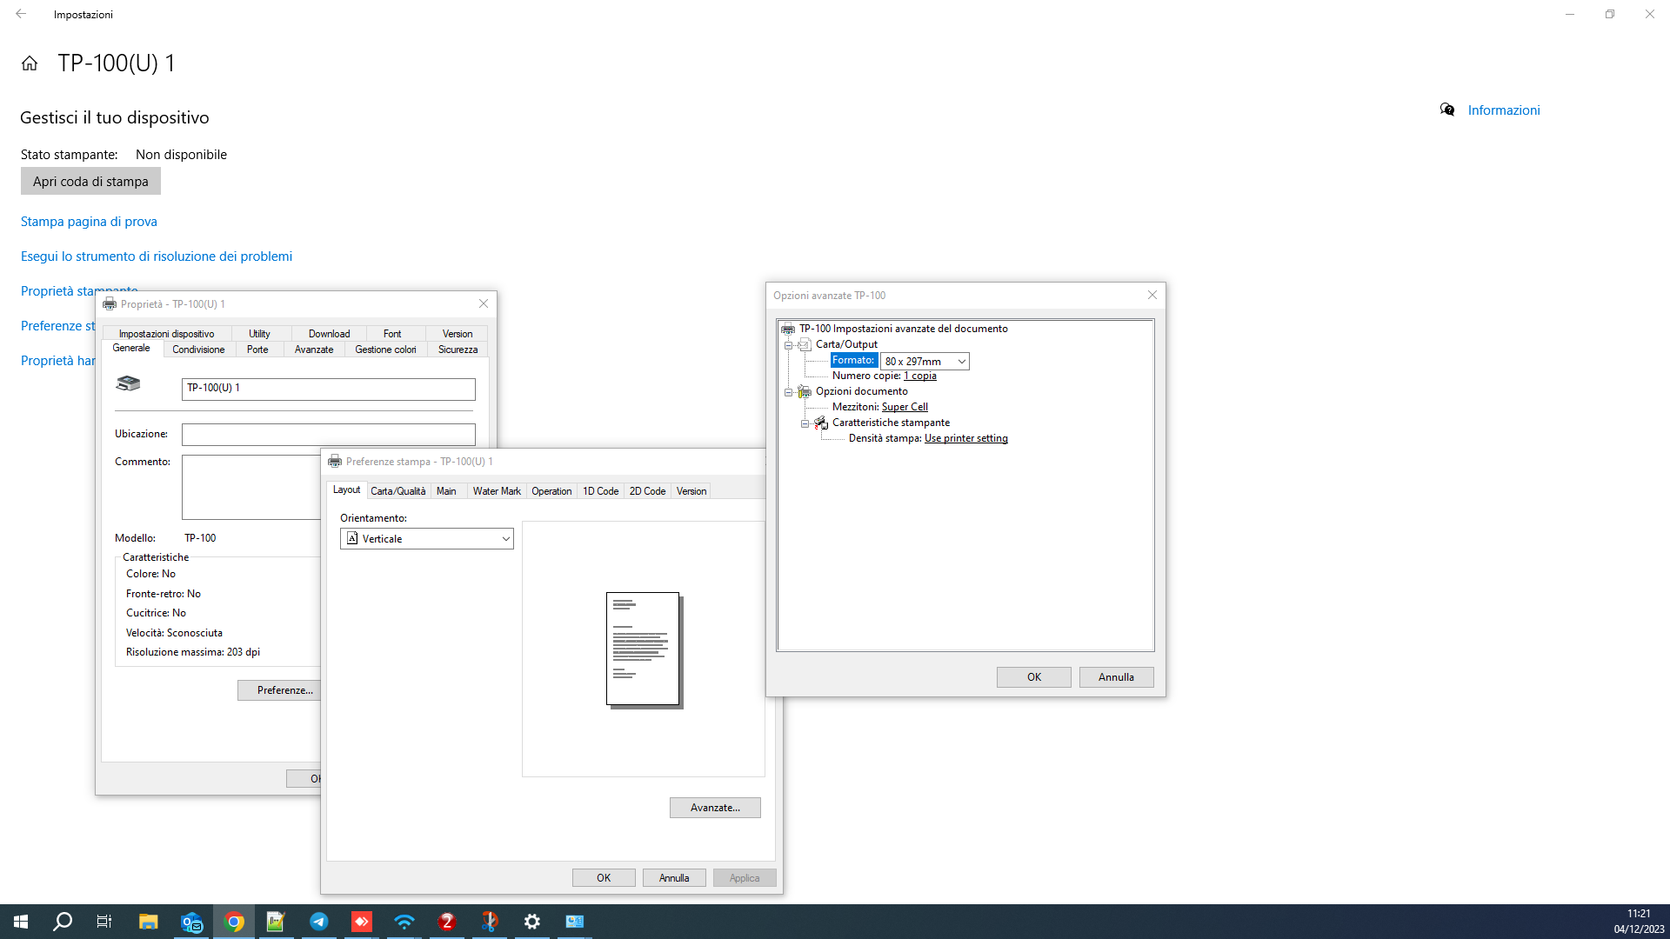Open the Download tab in Proprietà
1670x939 pixels.
point(329,334)
